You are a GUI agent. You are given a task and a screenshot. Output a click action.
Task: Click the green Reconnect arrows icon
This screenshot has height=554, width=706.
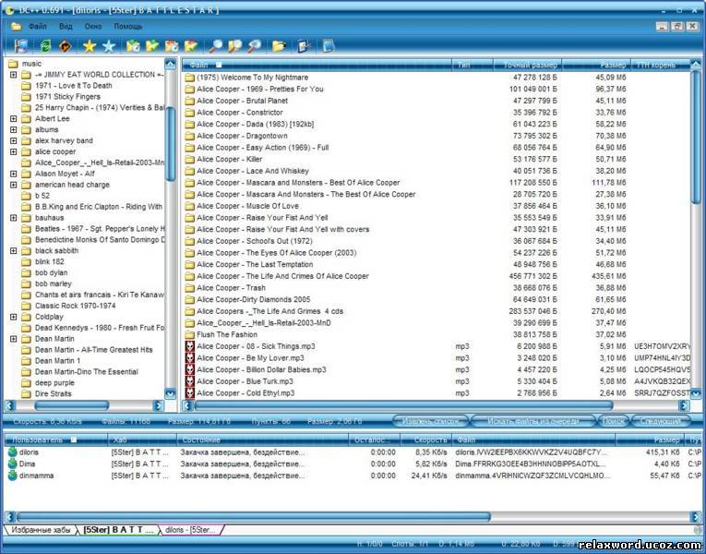(45, 45)
